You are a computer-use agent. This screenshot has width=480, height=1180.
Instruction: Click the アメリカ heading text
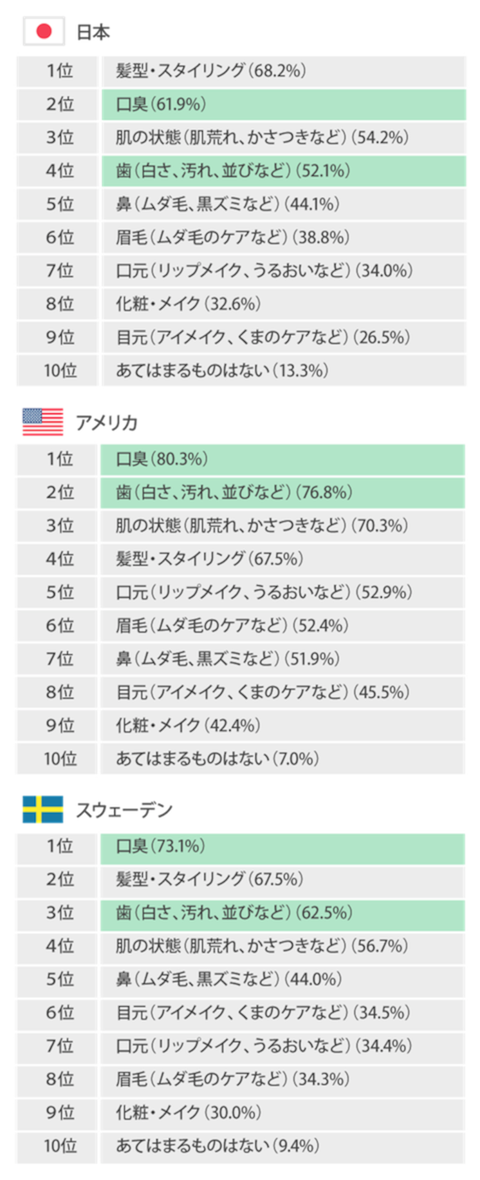107,423
